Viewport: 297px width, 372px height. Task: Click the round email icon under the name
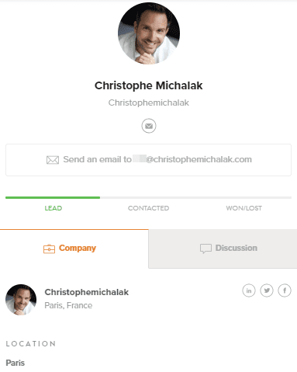(149, 126)
